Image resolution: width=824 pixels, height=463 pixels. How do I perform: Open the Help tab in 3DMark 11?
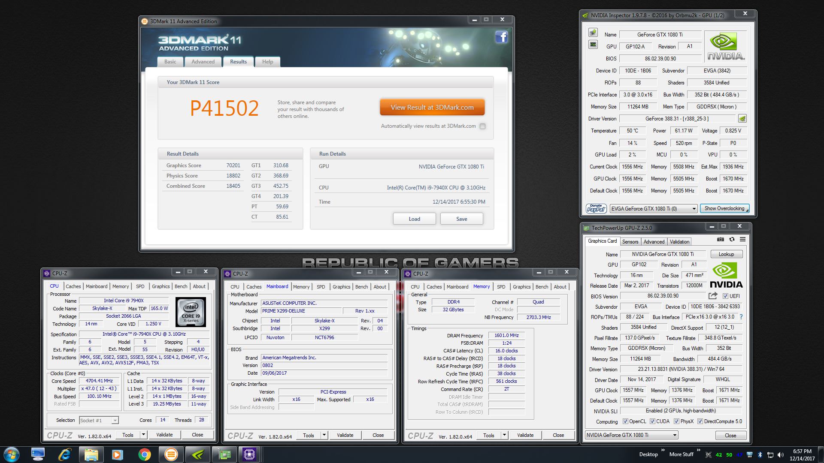point(268,62)
